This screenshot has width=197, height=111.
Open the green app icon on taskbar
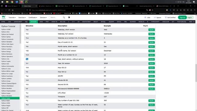click(x=26, y=2)
